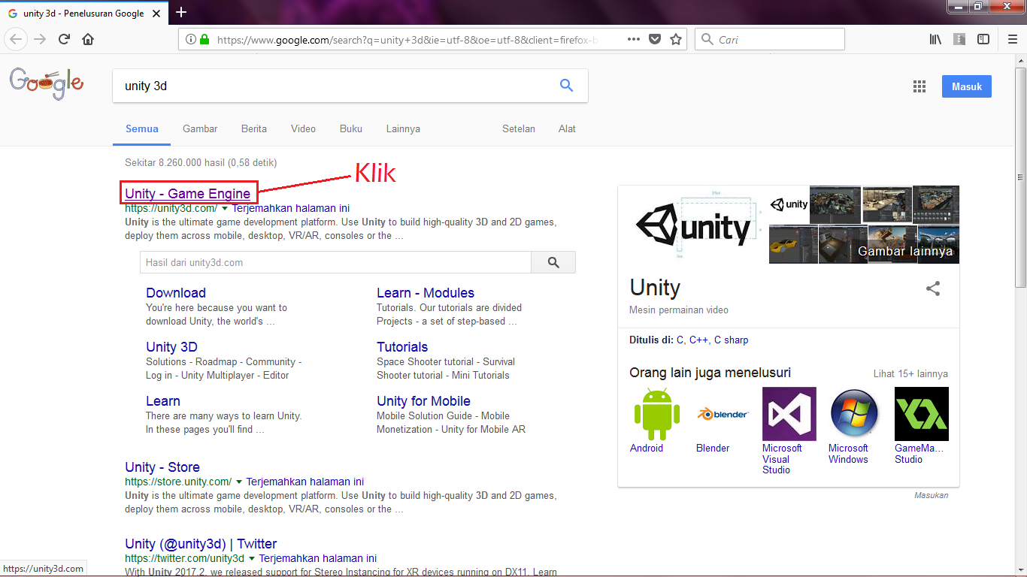
Task: Open the Firefox hamburger menu
Action: tap(1012, 39)
